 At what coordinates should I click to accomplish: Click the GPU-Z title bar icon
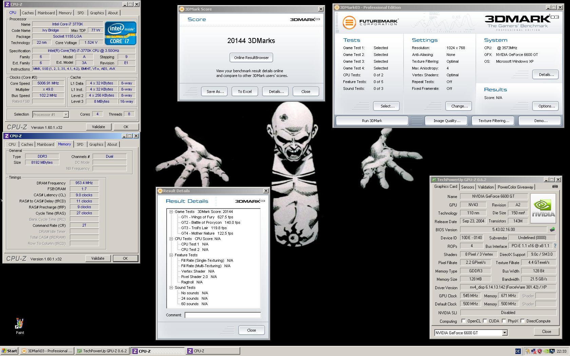(434, 180)
